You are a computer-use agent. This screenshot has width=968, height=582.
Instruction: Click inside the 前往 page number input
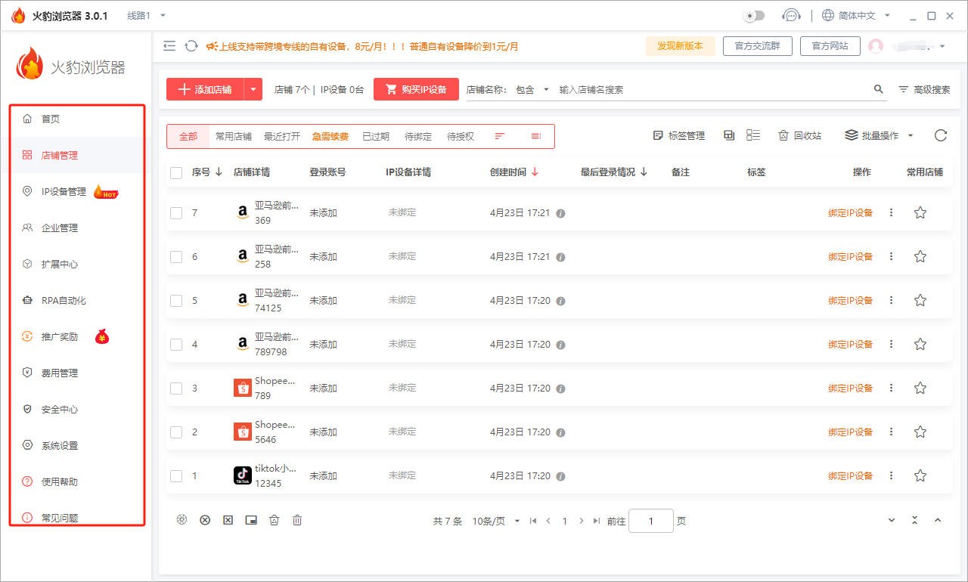pos(650,521)
